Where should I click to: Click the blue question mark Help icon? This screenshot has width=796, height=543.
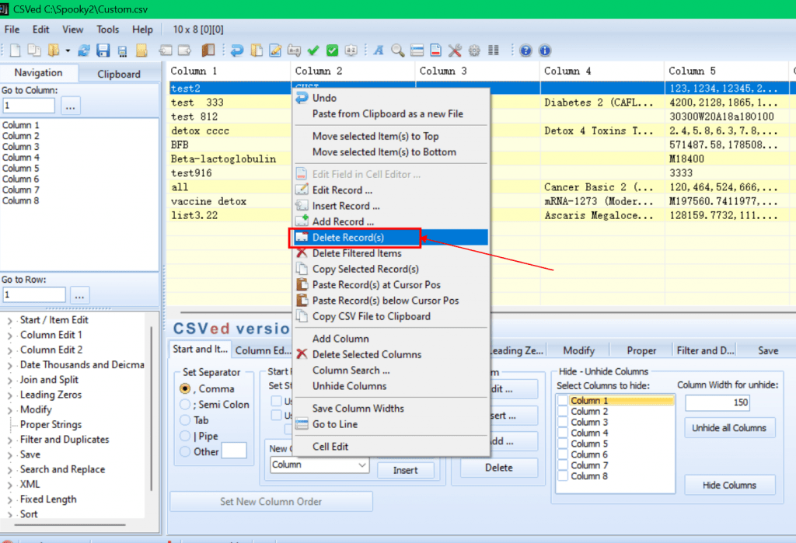pyautogui.click(x=525, y=50)
